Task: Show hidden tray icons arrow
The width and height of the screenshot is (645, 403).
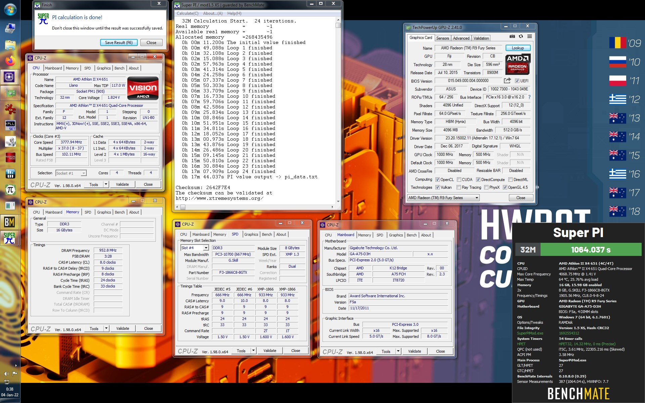Action: [x=16, y=365]
